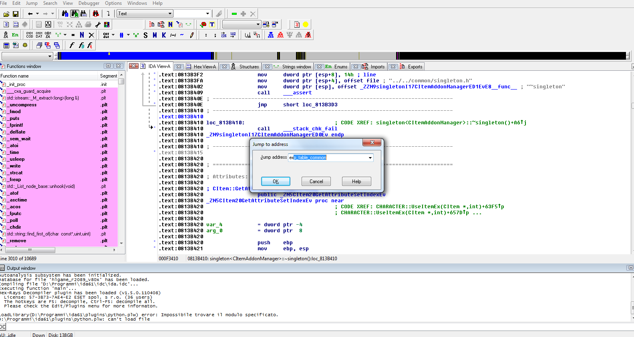
Task: Click the green minus toolbar icon
Action: click(x=234, y=14)
